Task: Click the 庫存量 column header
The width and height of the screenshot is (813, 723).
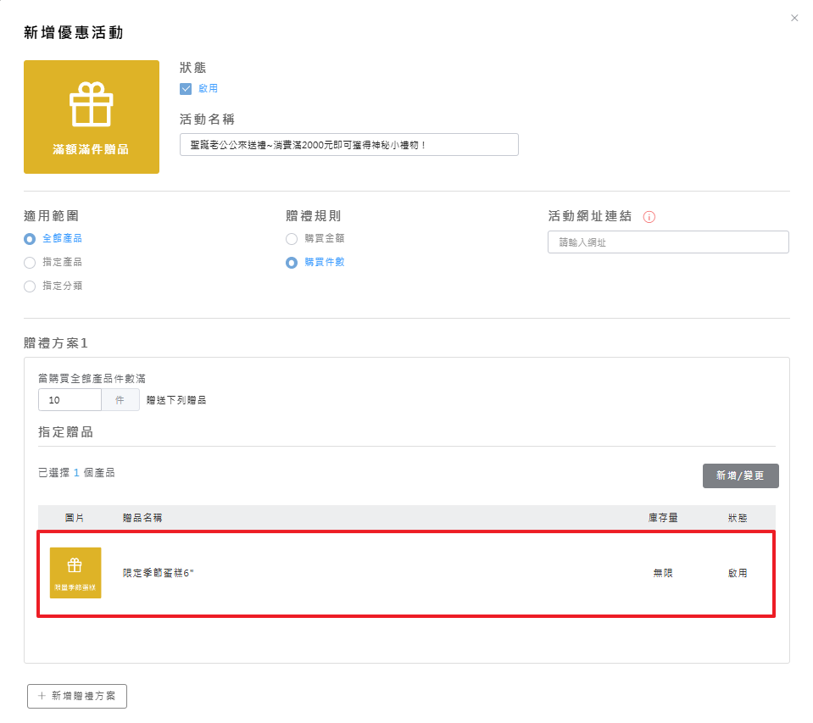Action: 662,517
